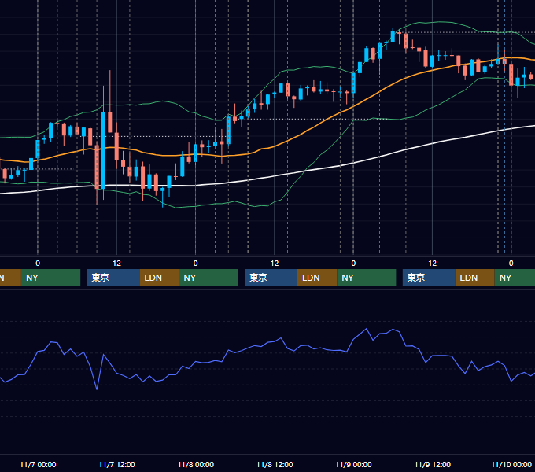Click the 11/9 12:00 time axis label
Screen dimensions: 535x472
pos(432,464)
